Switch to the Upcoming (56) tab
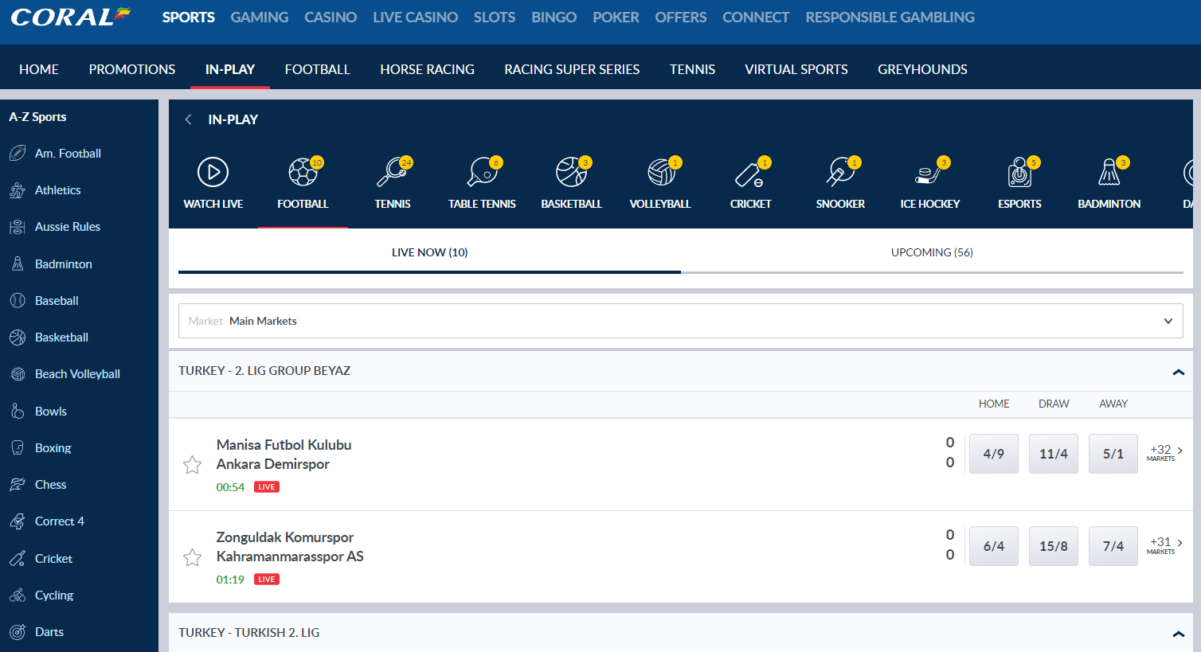 point(932,252)
